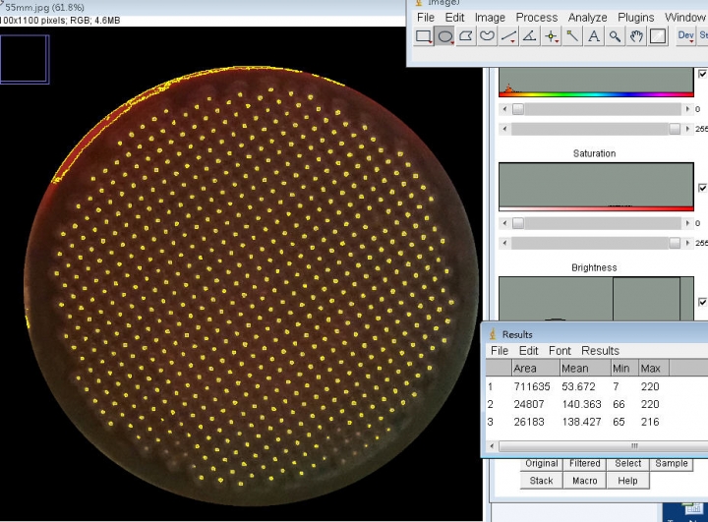
Task: Choose the Text tool
Action: tap(594, 36)
